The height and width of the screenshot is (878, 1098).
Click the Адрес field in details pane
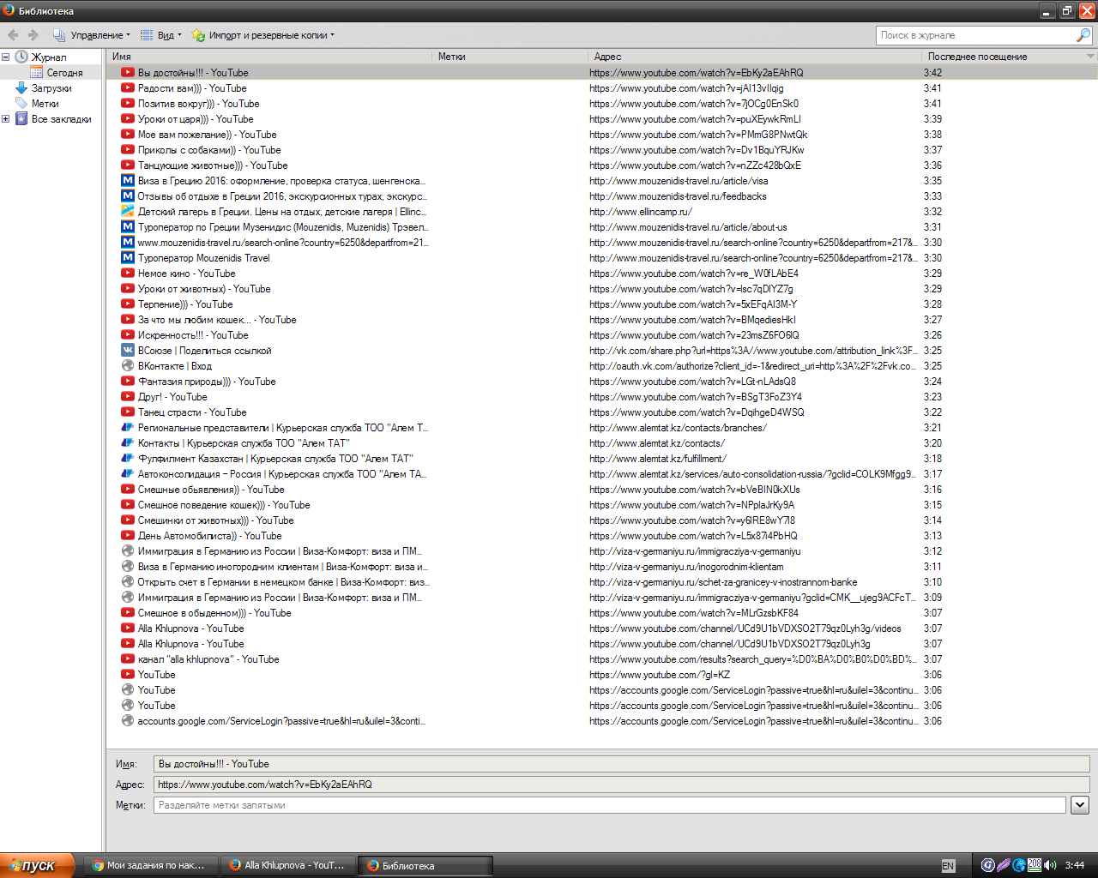pos(622,785)
